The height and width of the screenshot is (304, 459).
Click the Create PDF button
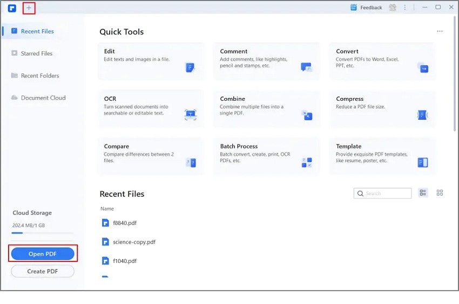click(x=43, y=271)
